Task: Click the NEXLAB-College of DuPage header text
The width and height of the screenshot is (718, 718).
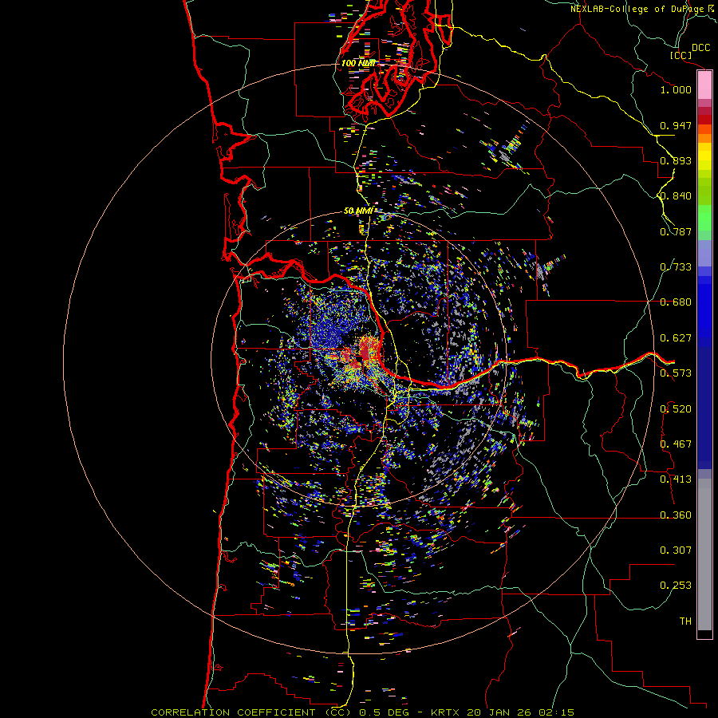Action: (x=642, y=9)
